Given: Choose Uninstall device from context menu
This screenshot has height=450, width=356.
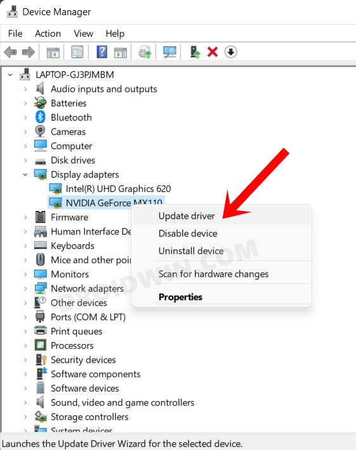Looking at the screenshot, I should (x=221, y=251).
